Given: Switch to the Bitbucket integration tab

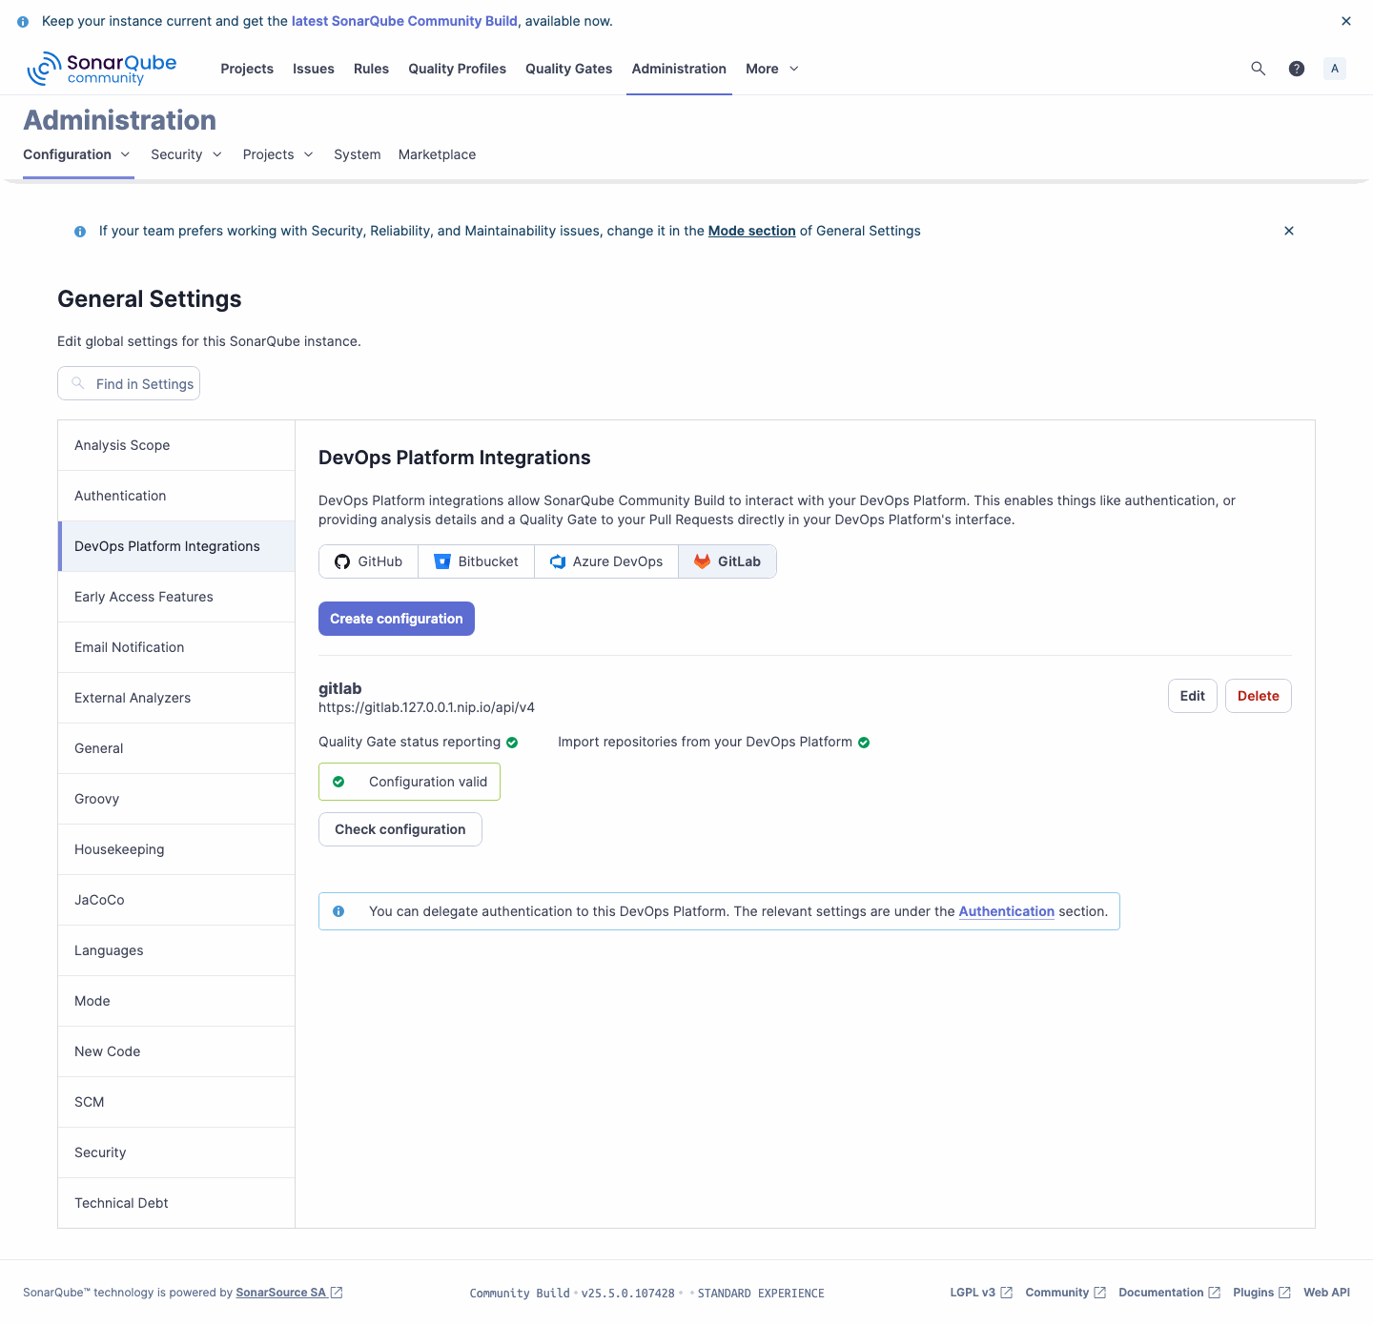Looking at the screenshot, I should click(476, 561).
